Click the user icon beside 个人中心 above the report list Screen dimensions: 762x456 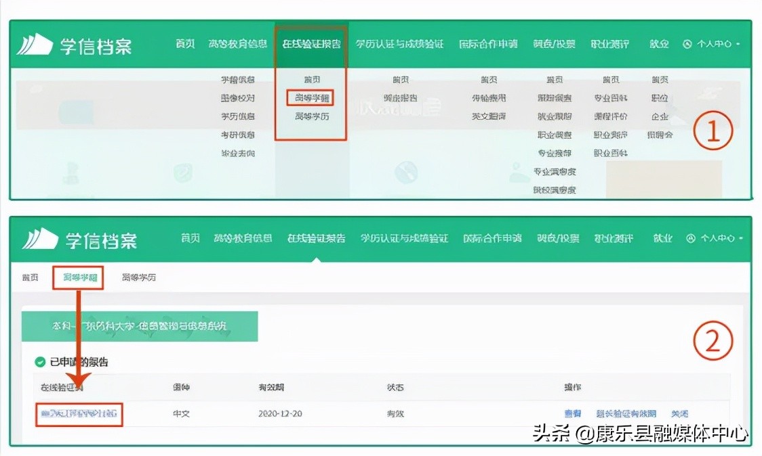point(691,238)
